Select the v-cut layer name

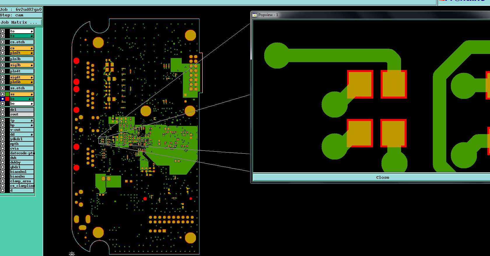click(x=22, y=130)
